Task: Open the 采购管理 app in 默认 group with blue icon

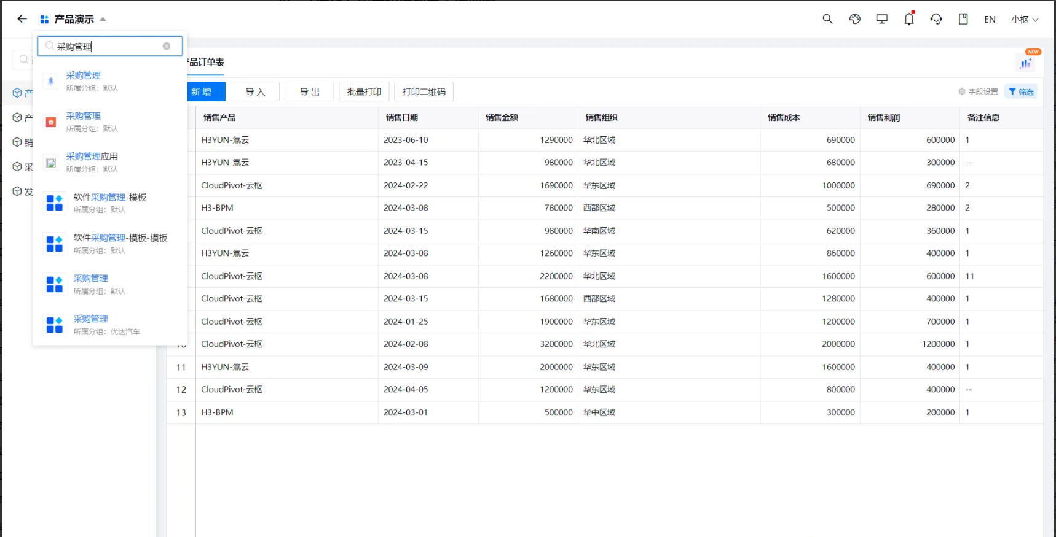Action: (110, 284)
